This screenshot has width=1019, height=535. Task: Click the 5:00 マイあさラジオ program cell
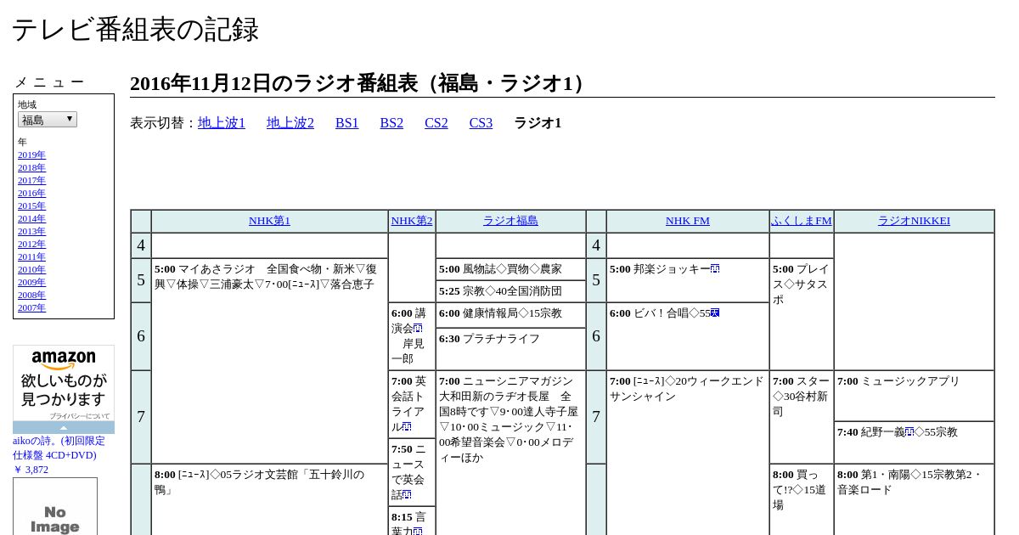[269, 360]
